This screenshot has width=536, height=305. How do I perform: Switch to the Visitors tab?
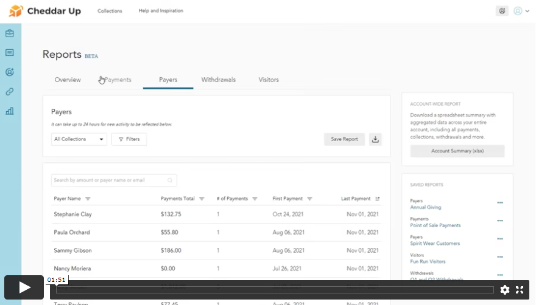point(269,80)
